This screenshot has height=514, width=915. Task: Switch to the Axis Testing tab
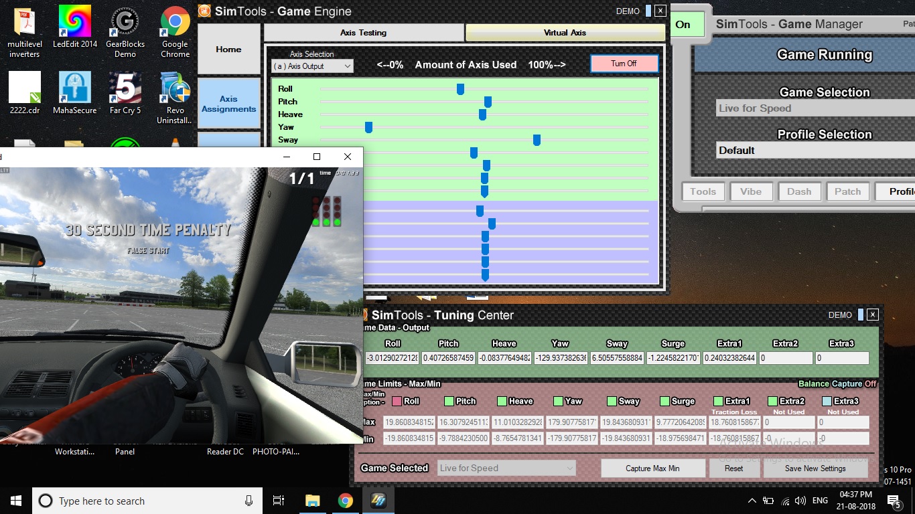[364, 32]
